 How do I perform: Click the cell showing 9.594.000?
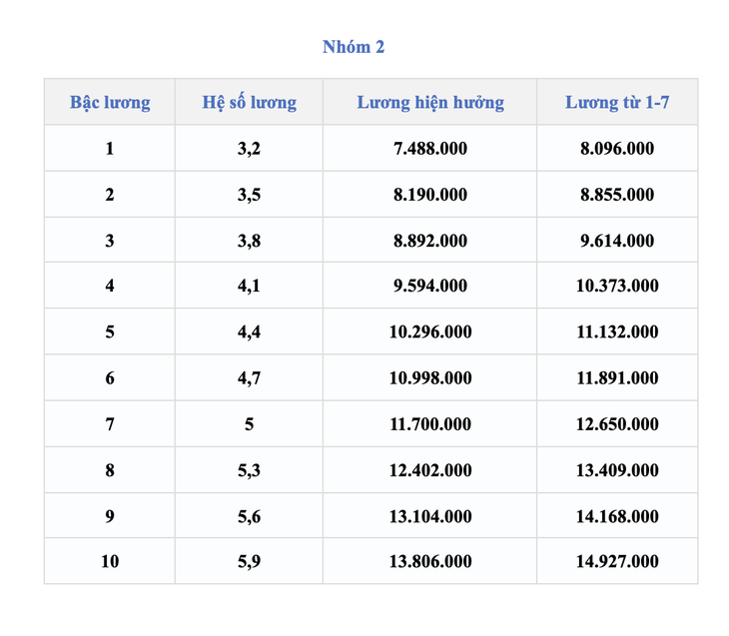430,285
